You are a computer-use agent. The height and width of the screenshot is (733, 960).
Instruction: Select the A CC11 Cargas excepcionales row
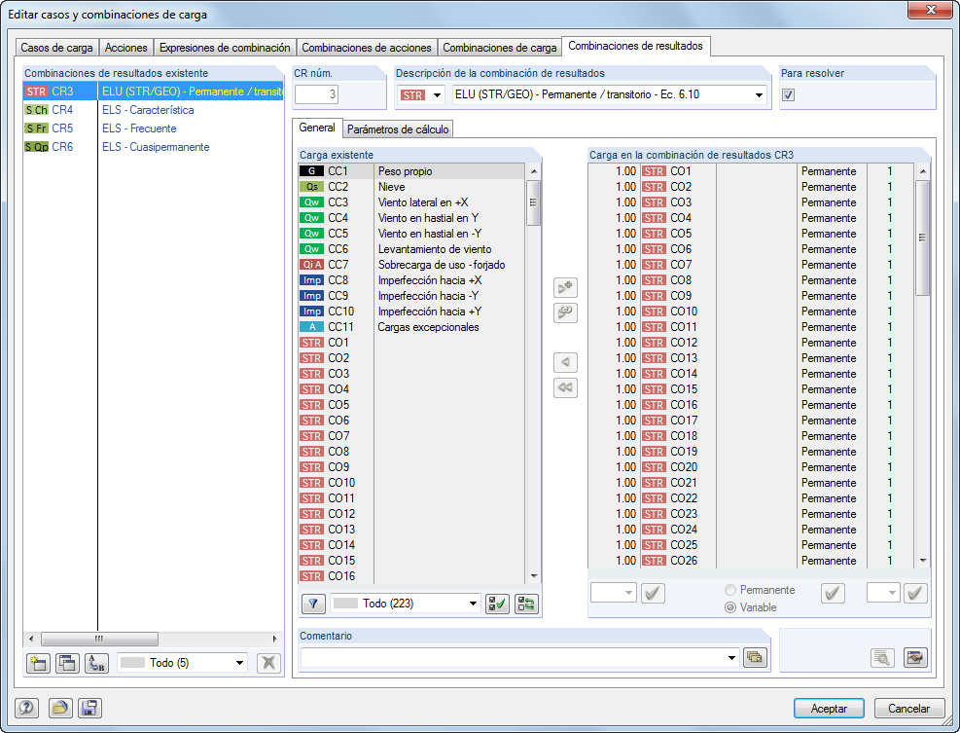pos(411,327)
